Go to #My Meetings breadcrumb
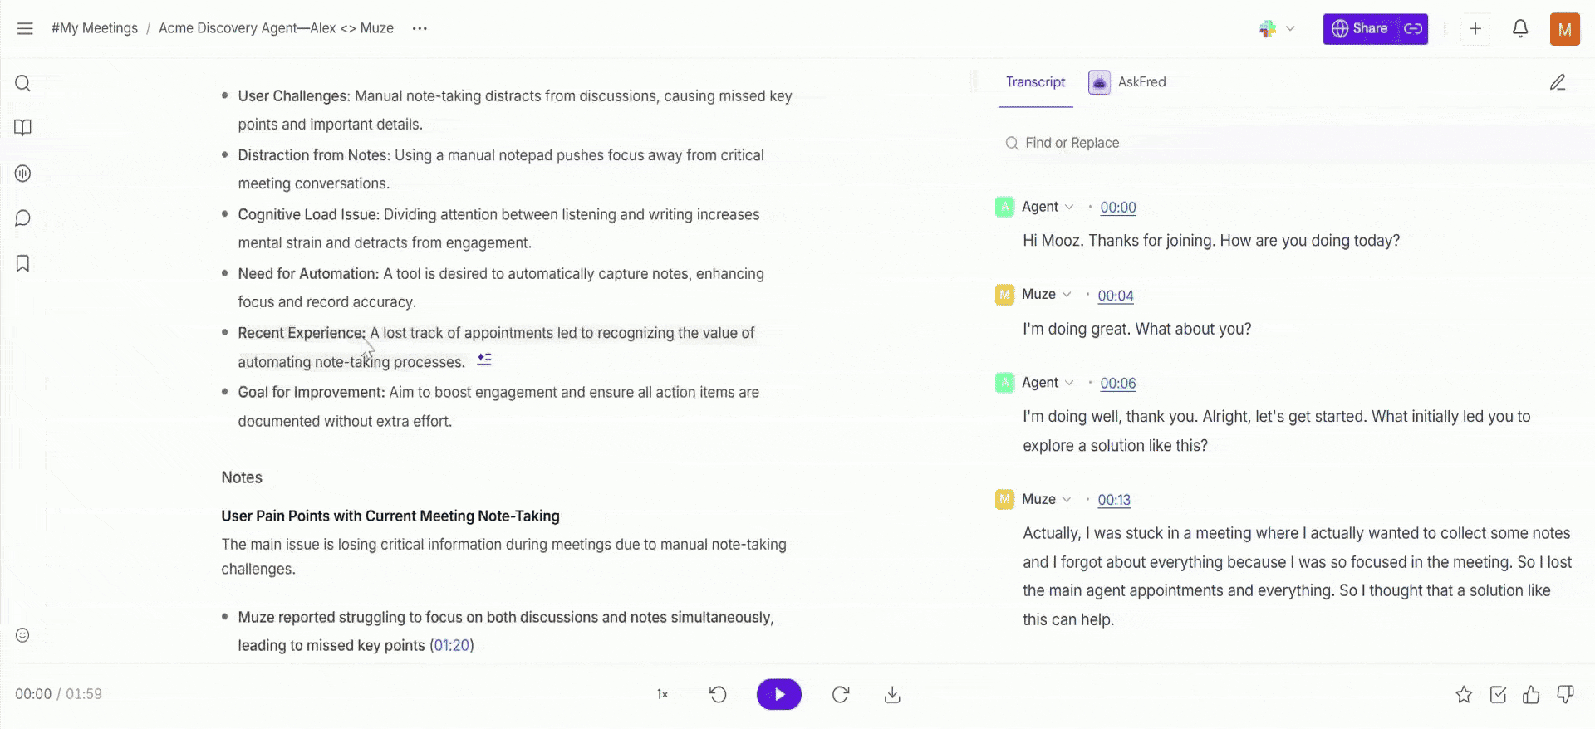This screenshot has height=729, width=1595. pyautogui.click(x=95, y=28)
